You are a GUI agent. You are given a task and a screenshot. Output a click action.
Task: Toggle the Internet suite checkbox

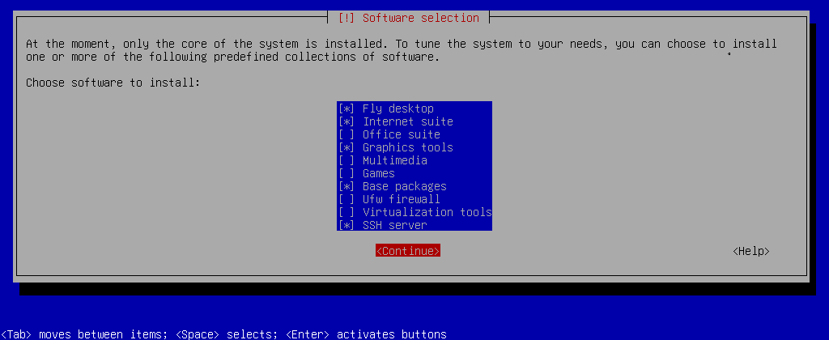coord(346,121)
